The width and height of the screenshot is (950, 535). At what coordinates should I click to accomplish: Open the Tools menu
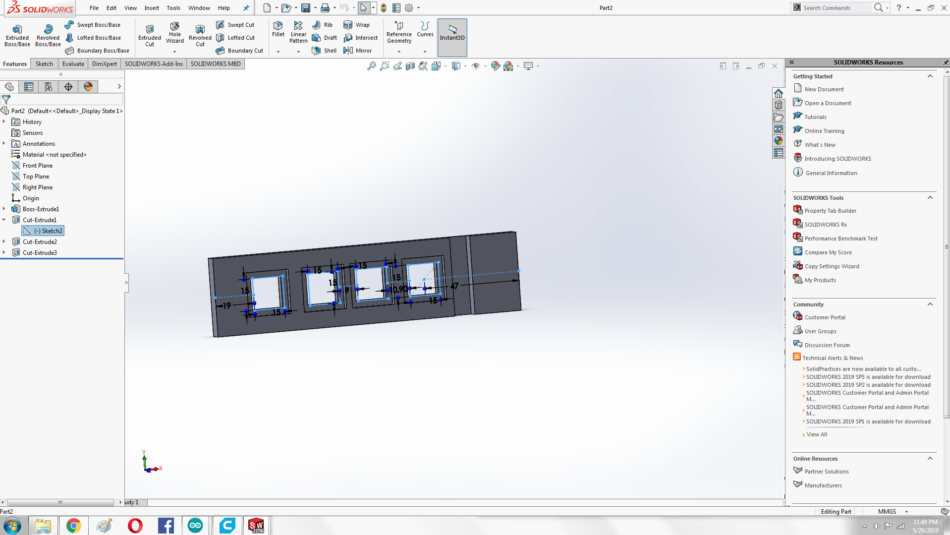click(x=173, y=8)
